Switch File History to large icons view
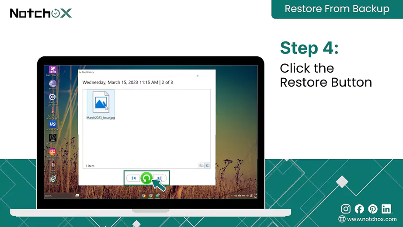The image size is (403, 227). click(207, 165)
